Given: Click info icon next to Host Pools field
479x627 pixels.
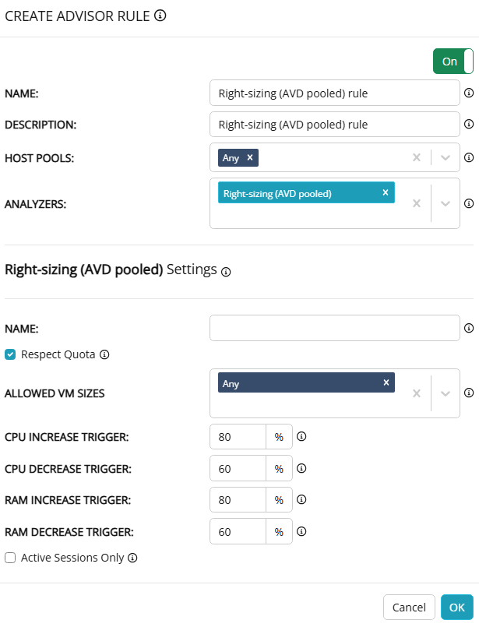Looking at the screenshot, I should [x=469, y=157].
